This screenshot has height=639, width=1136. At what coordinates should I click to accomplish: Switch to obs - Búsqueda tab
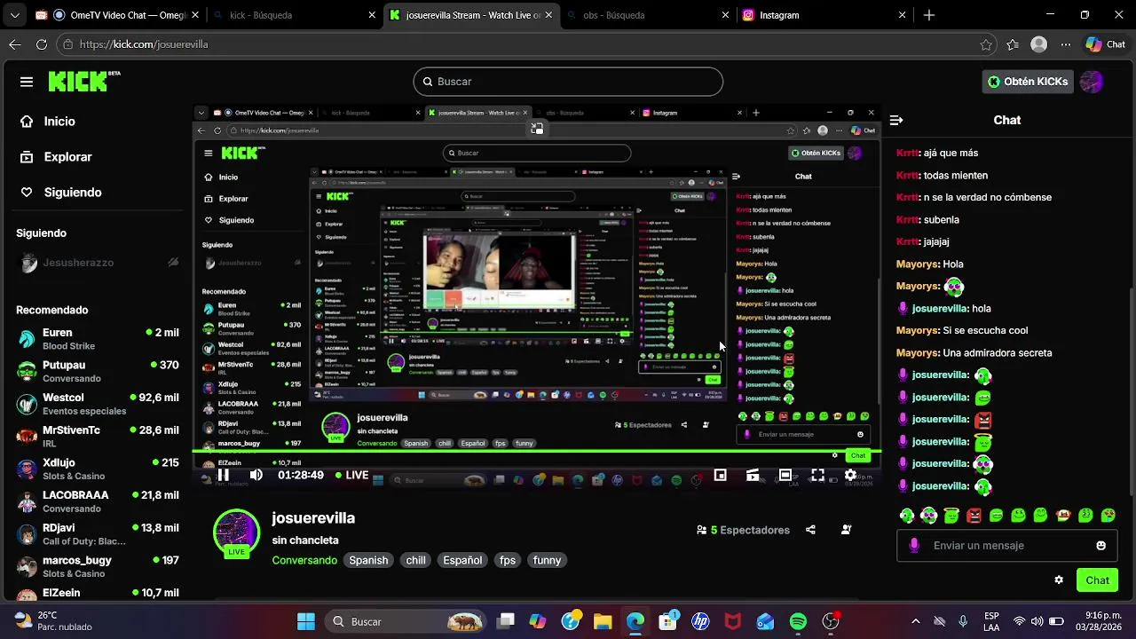[648, 15]
